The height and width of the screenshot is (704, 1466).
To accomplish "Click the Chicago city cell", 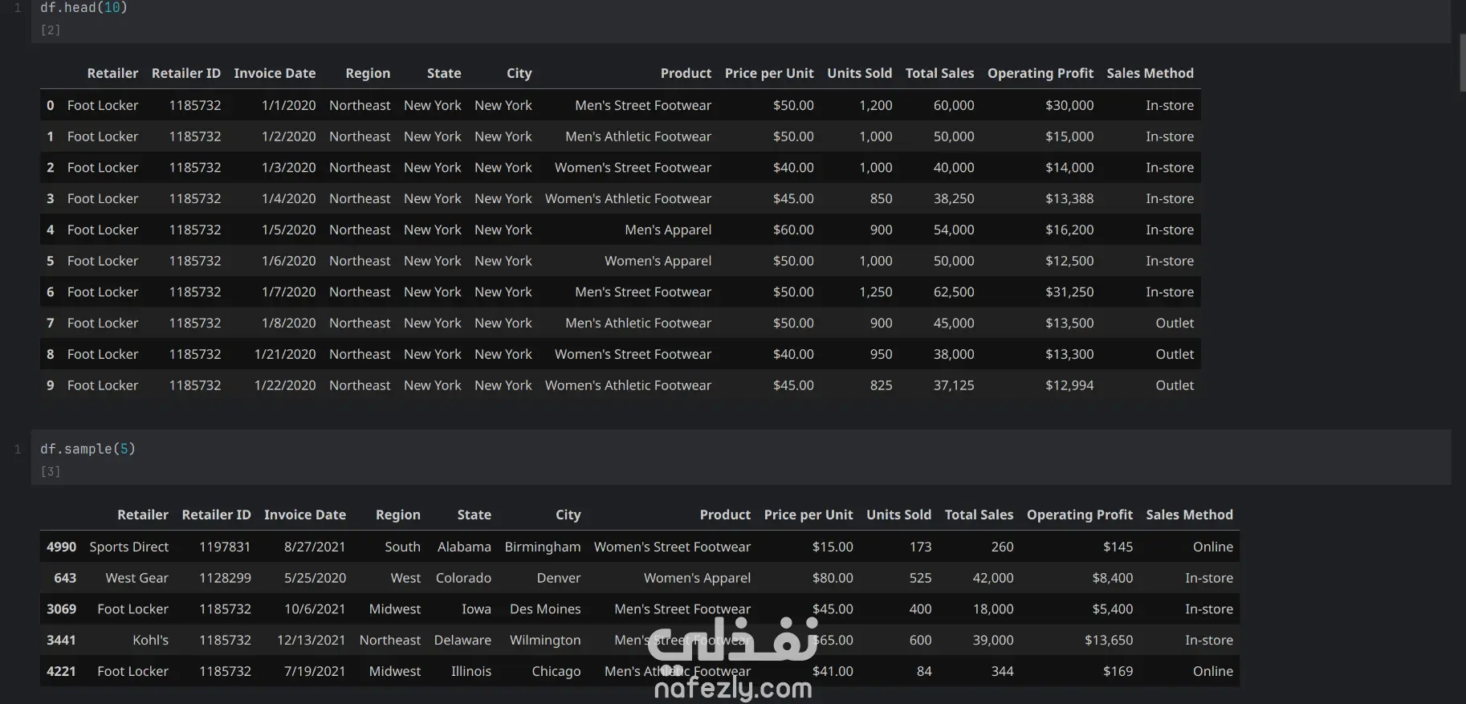I will pyautogui.click(x=556, y=671).
